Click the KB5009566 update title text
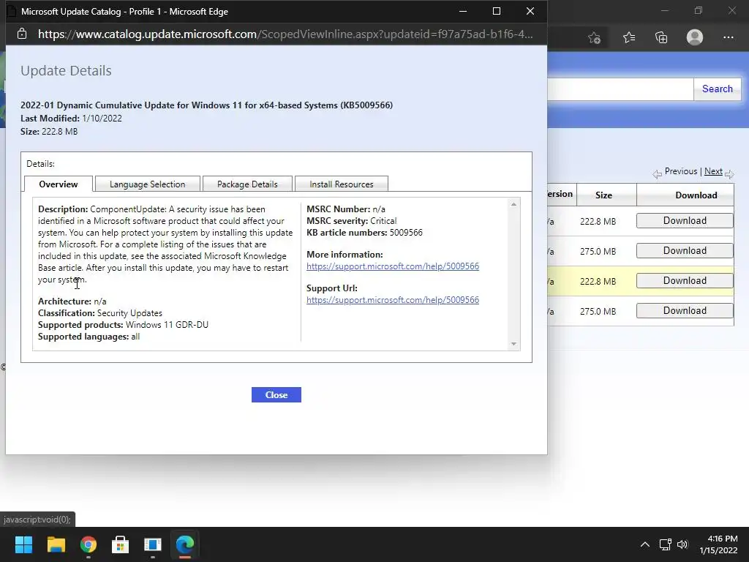This screenshot has height=562, width=749. point(206,105)
